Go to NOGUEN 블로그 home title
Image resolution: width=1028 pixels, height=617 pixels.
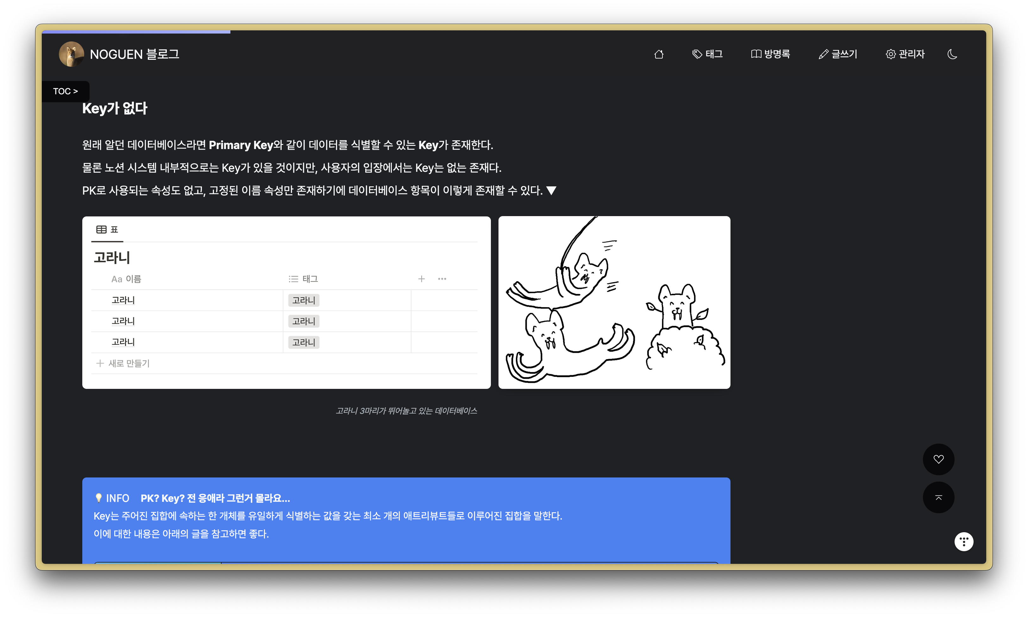pyautogui.click(x=134, y=54)
